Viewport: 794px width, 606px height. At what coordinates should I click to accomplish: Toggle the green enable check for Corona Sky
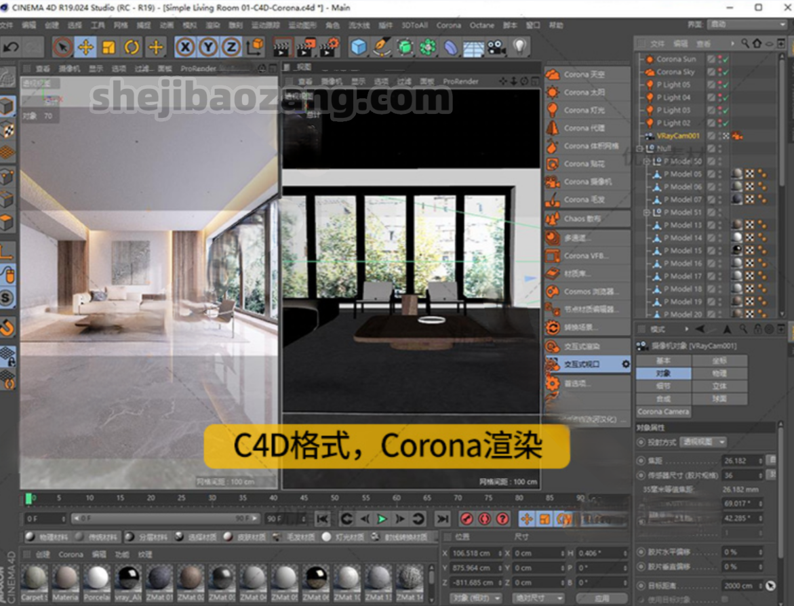(x=726, y=72)
